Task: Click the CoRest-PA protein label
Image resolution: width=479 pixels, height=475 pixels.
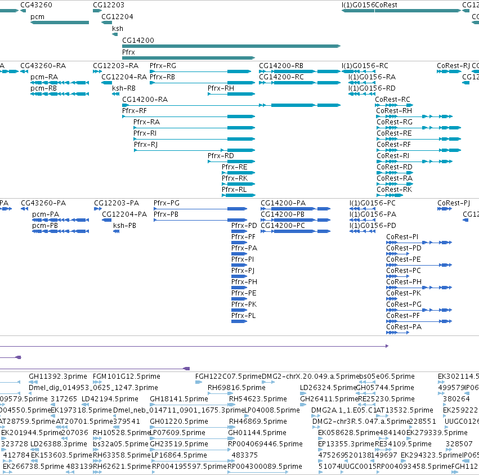Action: pyautogui.click(x=404, y=327)
